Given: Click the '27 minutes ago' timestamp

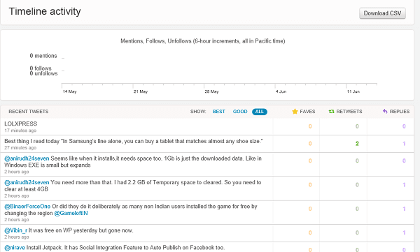Looking at the screenshot, I should 20,148.
